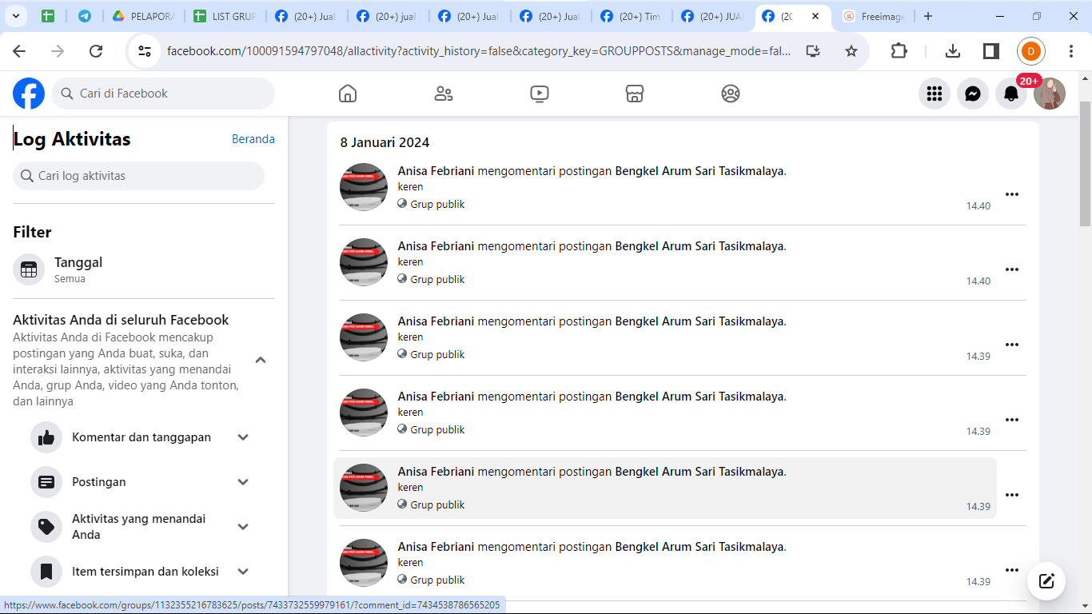Open the Facebook Groups icon
Image resolution: width=1092 pixels, height=614 pixels.
pyautogui.click(x=731, y=94)
